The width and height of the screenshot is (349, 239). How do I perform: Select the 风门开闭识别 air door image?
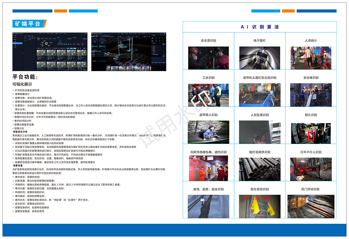[x=311, y=206]
